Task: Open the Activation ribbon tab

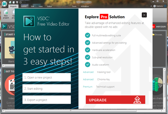Action: [x=85, y=6]
